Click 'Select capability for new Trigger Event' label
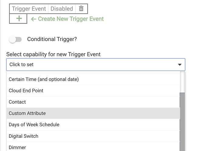 coord(53,54)
